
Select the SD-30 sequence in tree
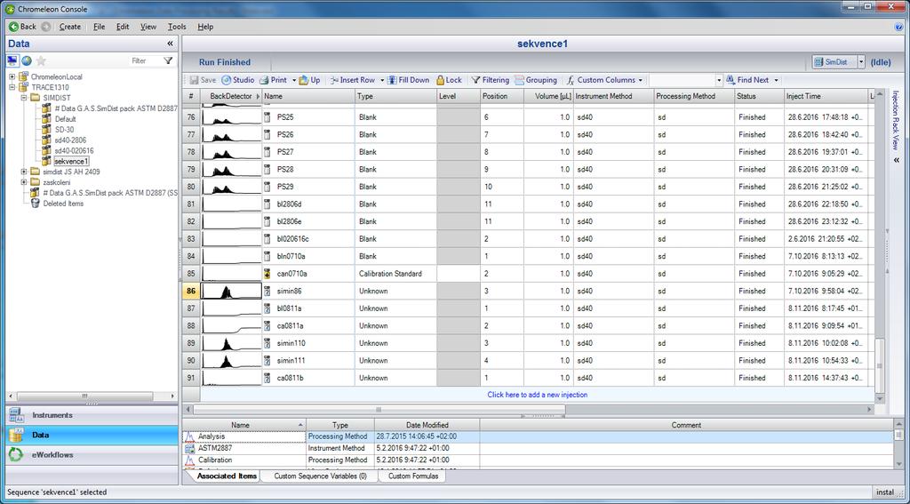[64, 130]
